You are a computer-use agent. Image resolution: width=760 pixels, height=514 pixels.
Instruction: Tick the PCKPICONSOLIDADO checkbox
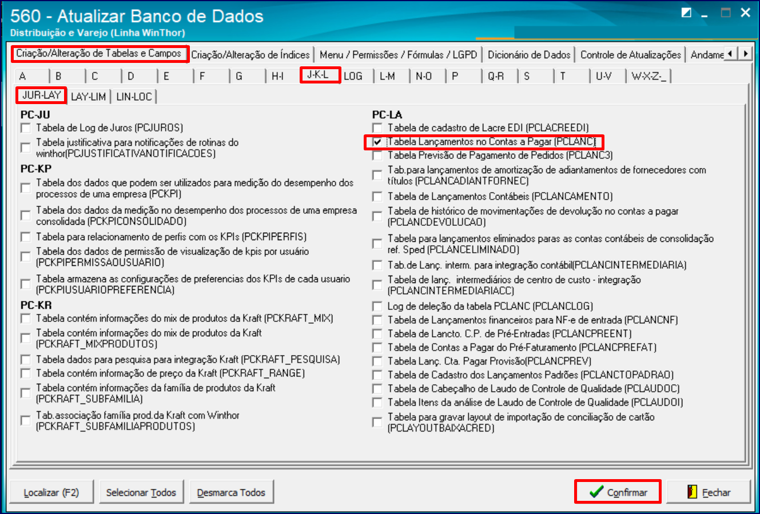[x=26, y=216]
